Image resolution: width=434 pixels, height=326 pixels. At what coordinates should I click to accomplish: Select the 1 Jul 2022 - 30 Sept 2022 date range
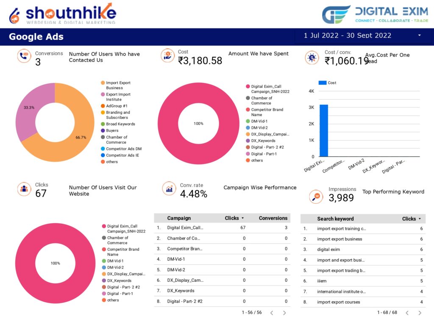point(348,36)
